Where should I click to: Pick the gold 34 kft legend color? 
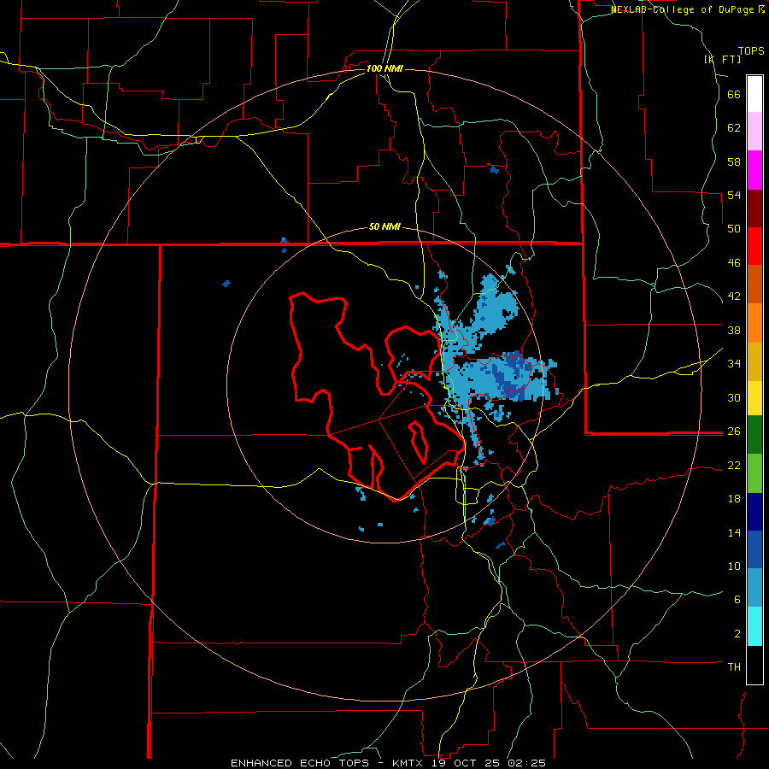pyautogui.click(x=754, y=361)
